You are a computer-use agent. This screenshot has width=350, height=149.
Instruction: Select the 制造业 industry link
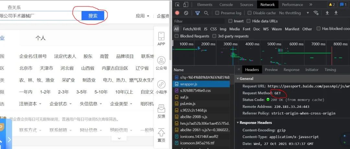point(89,80)
